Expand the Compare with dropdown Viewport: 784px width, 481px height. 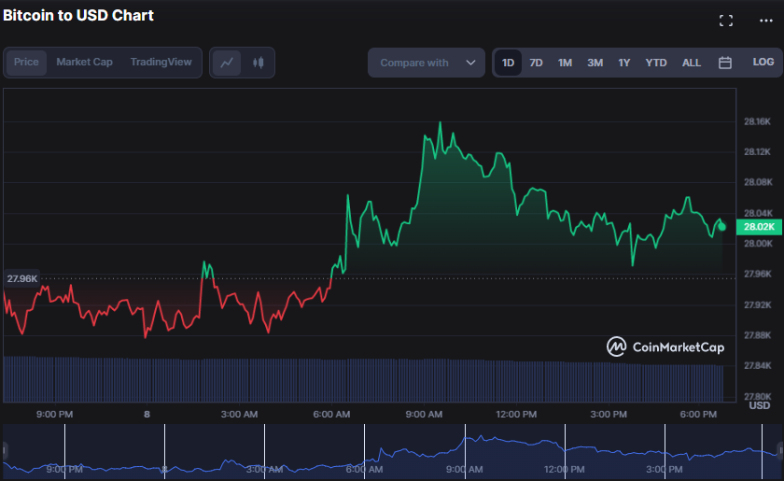point(426,63)
